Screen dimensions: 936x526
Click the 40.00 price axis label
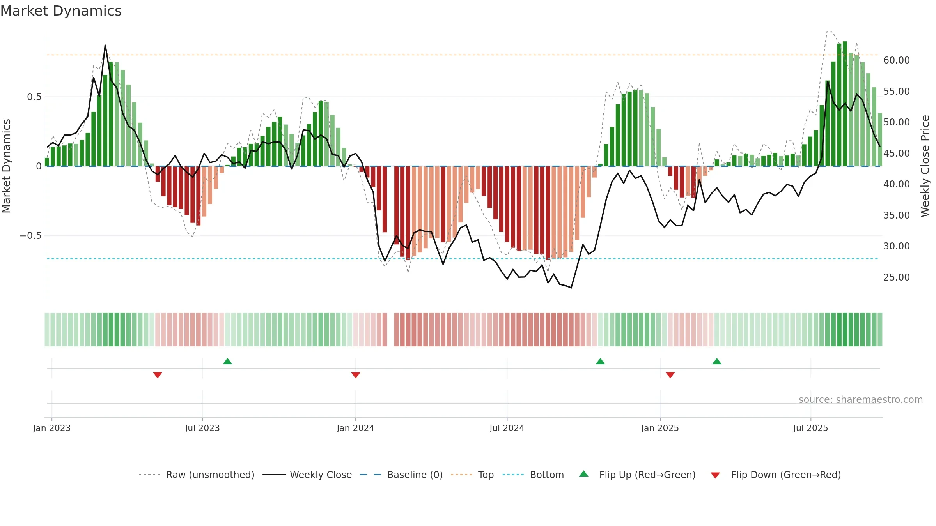(897, 184)
